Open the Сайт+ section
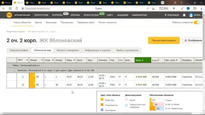 (x=110, y=15)
